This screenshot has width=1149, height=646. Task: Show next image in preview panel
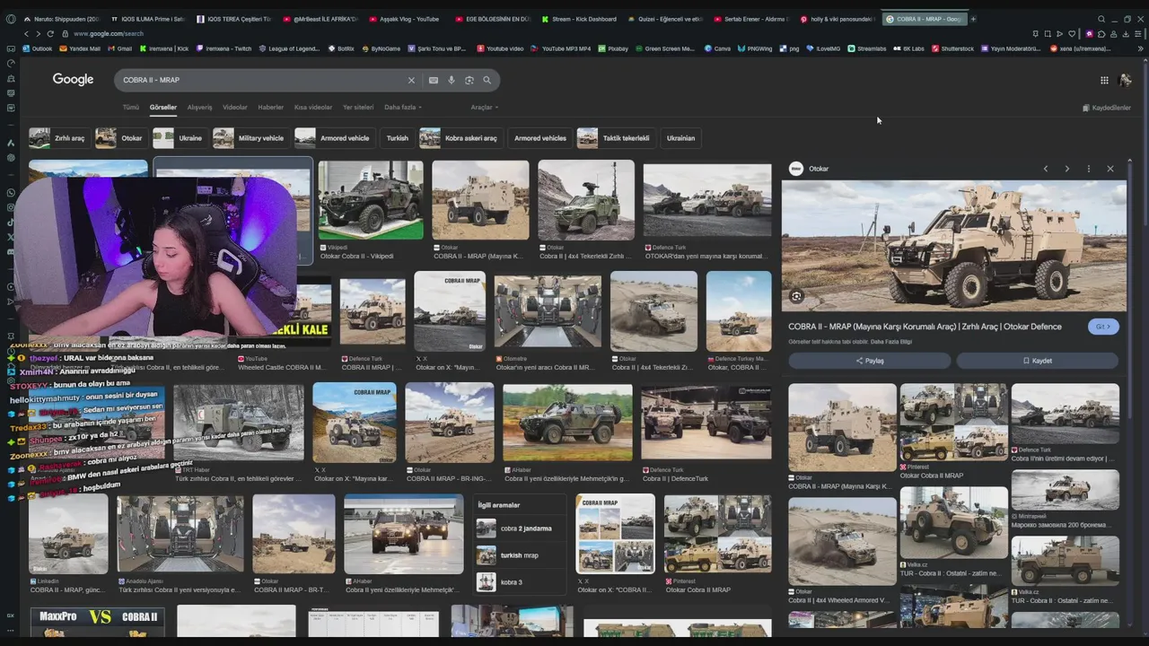click(x=1066, y=169)
